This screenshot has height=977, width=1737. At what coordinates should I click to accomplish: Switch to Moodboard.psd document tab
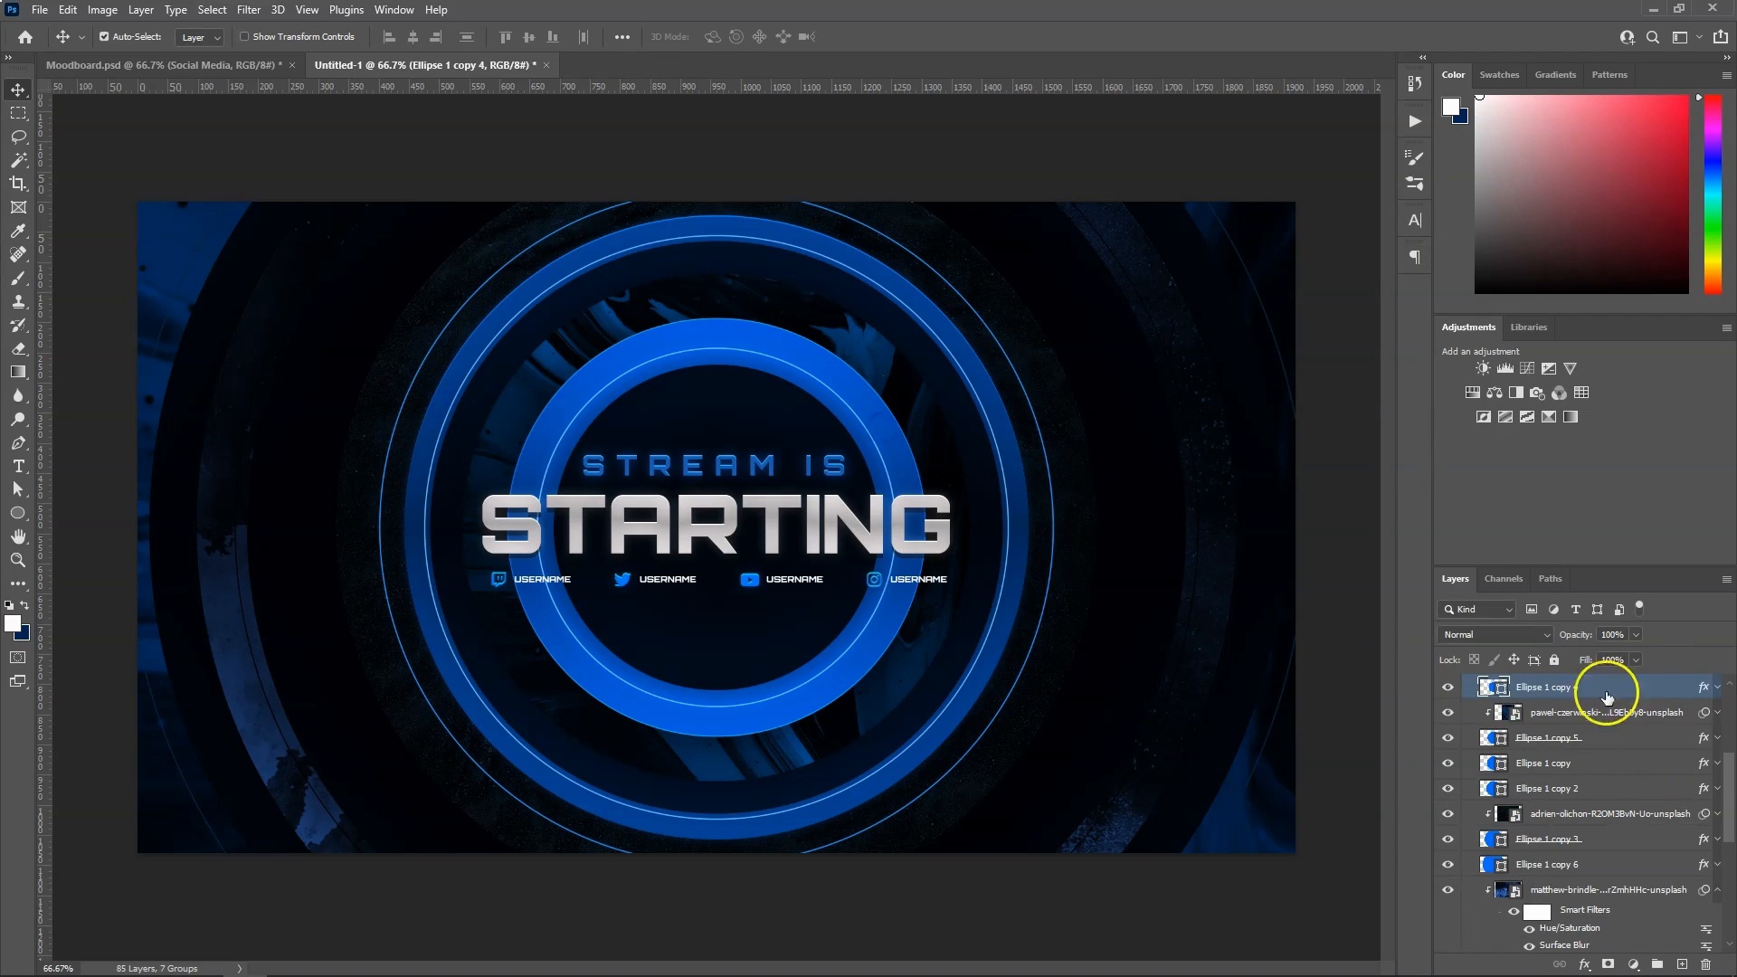point(164,65)
